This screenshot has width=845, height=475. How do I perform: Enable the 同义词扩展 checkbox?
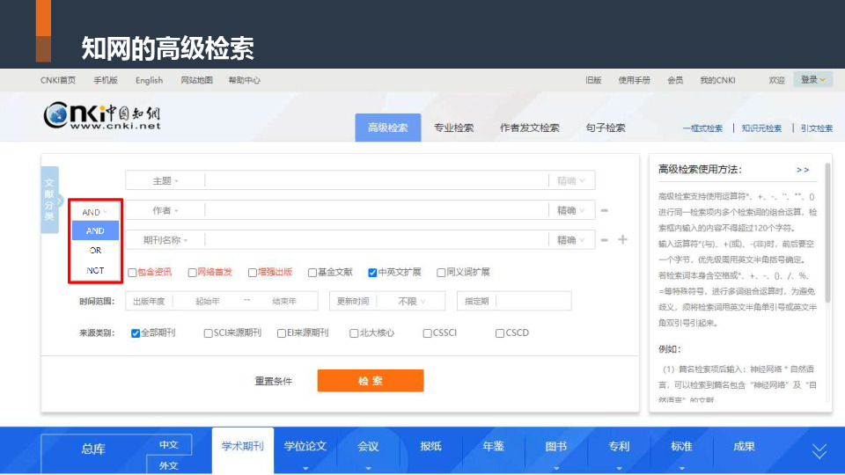[x=441, y=273]
